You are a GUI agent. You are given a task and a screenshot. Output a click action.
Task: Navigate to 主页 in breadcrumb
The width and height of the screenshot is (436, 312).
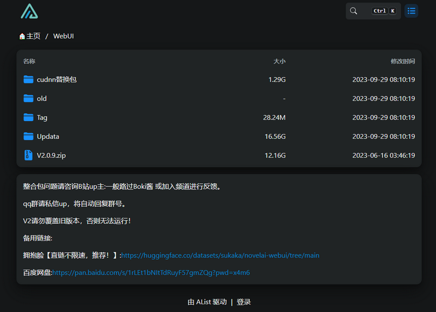coord(33,36)
